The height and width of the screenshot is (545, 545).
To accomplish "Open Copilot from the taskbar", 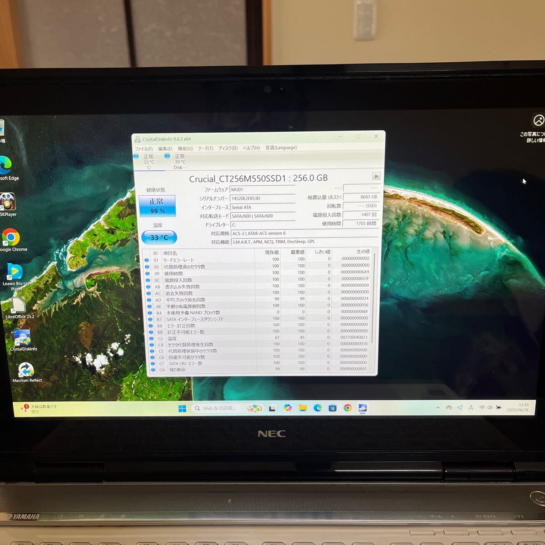I will click(288, 408).
